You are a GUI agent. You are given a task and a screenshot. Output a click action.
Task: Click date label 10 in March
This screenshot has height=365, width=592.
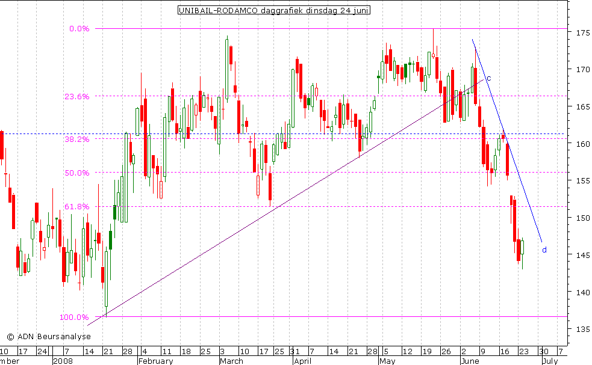(245, 352)
